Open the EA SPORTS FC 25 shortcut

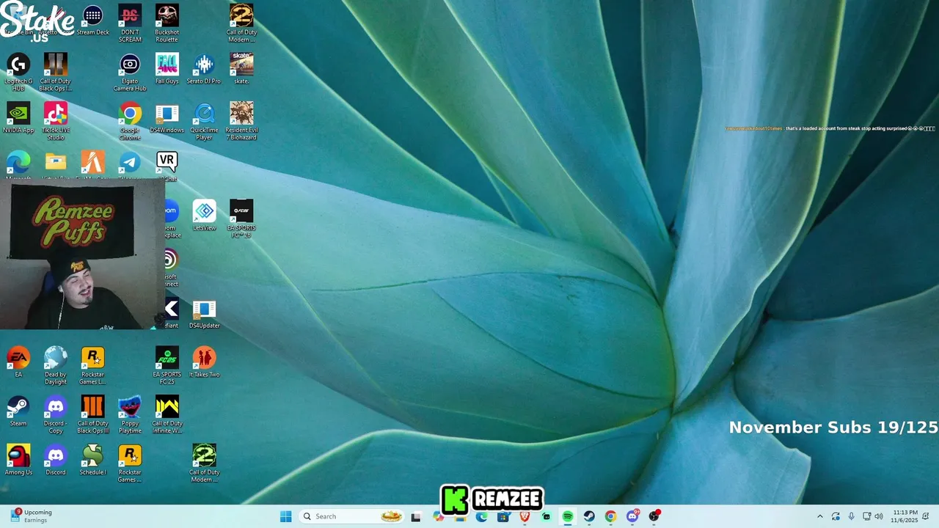click(x=167, y=367)
